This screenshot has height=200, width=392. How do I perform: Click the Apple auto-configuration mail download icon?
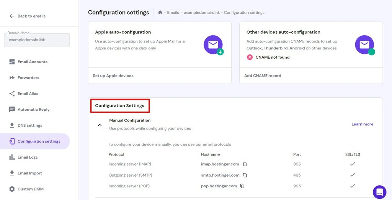pos(214,45)
